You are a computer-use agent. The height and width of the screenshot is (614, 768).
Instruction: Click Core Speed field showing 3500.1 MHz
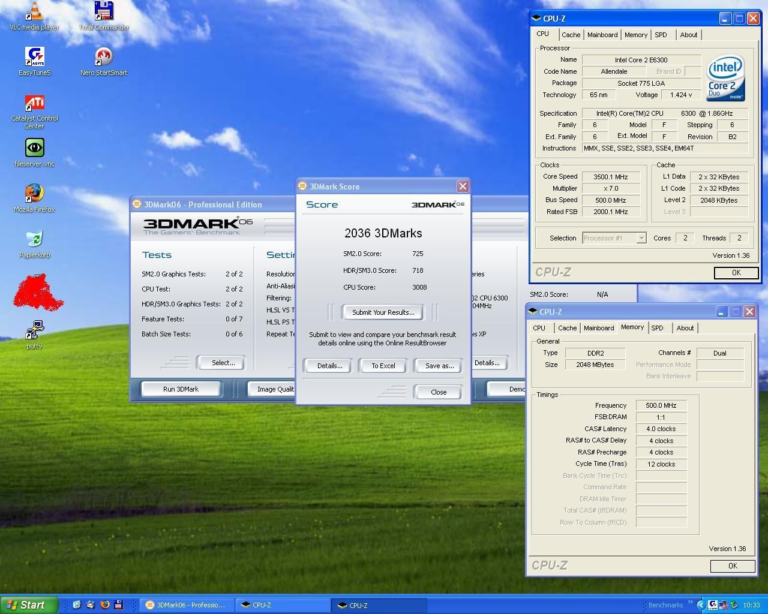coord(611,177)
